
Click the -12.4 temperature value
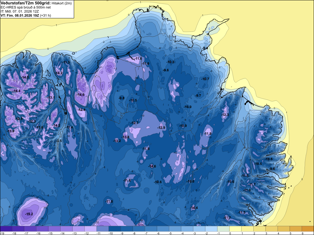click(x=82, y=110)
